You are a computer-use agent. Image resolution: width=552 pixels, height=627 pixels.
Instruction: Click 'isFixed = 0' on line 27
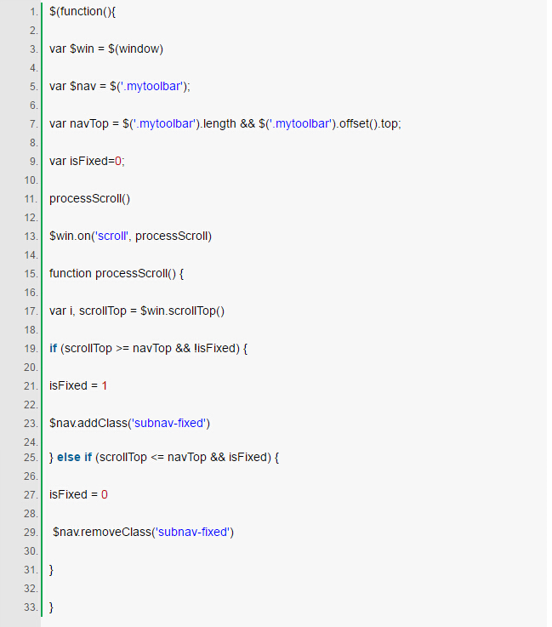(x=78, y=494)
